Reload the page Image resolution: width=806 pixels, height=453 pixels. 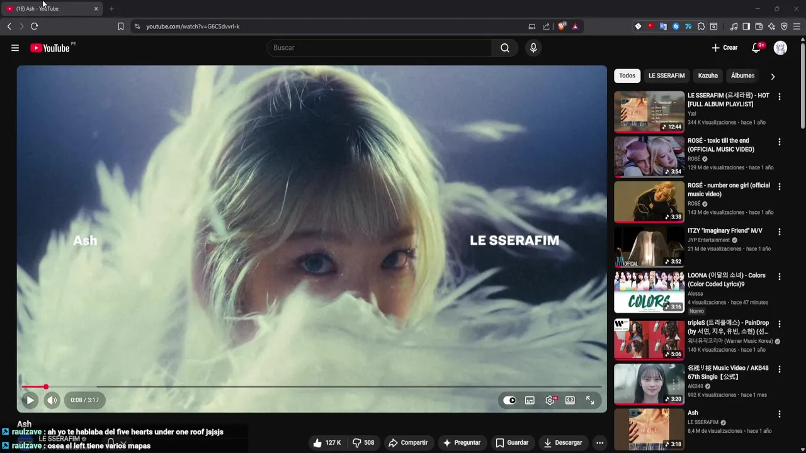click(x=34, y=26)
